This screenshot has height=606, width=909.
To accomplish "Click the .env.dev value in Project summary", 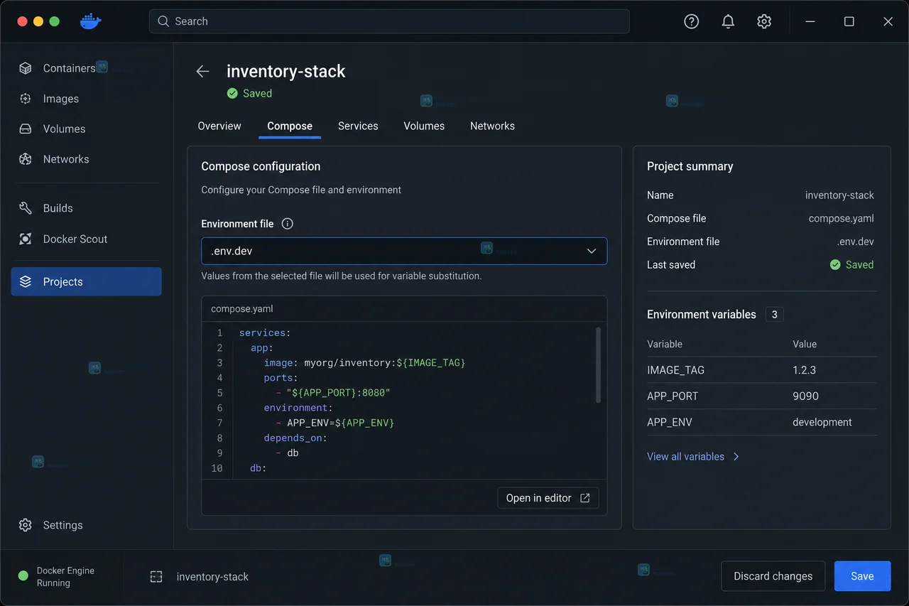I will click(855, 242).
